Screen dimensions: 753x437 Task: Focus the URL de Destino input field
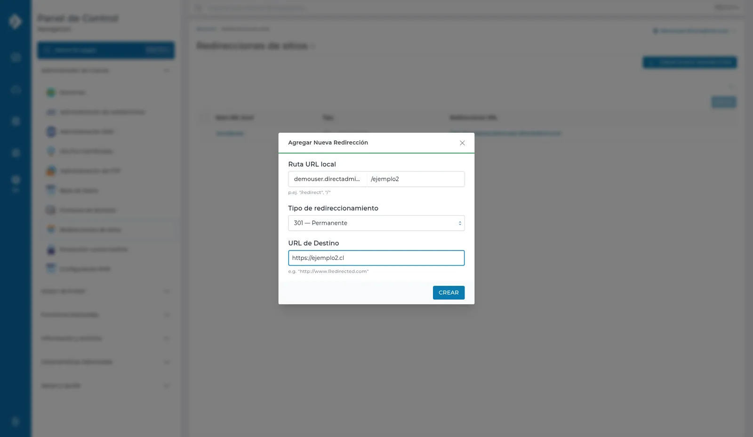(x=376, y=258)
